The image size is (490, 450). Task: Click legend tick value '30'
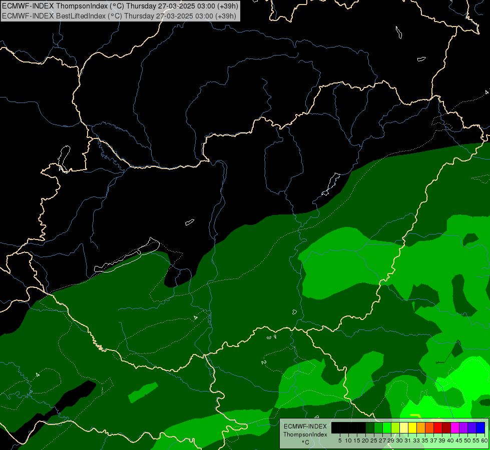coord(400,440)
